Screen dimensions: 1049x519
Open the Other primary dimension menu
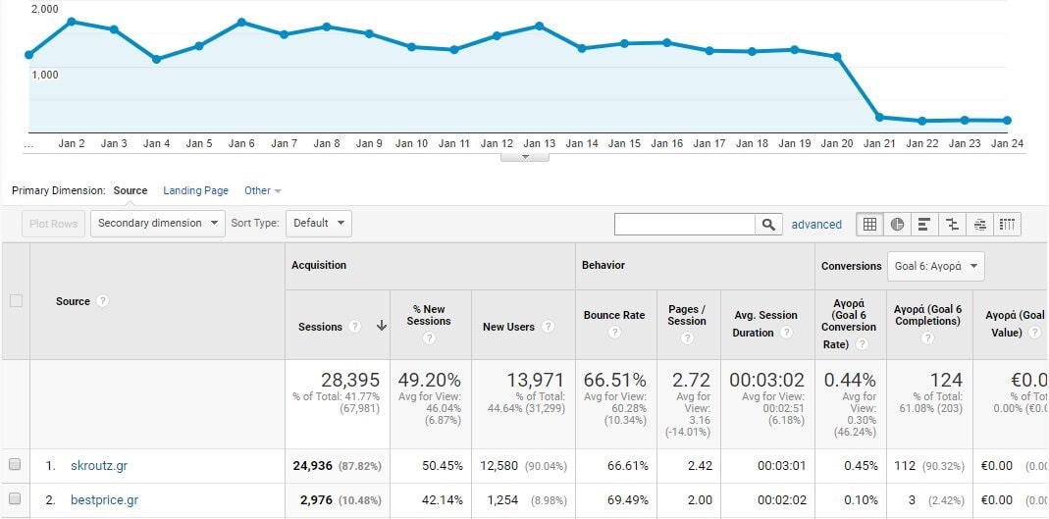click(262, 190)
